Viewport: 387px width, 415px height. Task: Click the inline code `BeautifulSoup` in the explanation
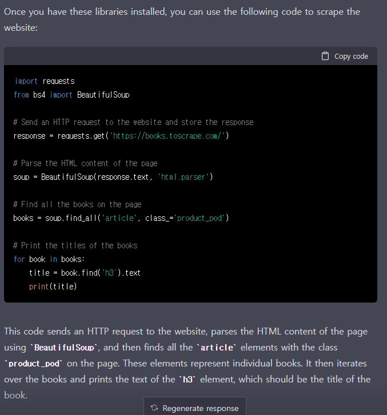64,348
